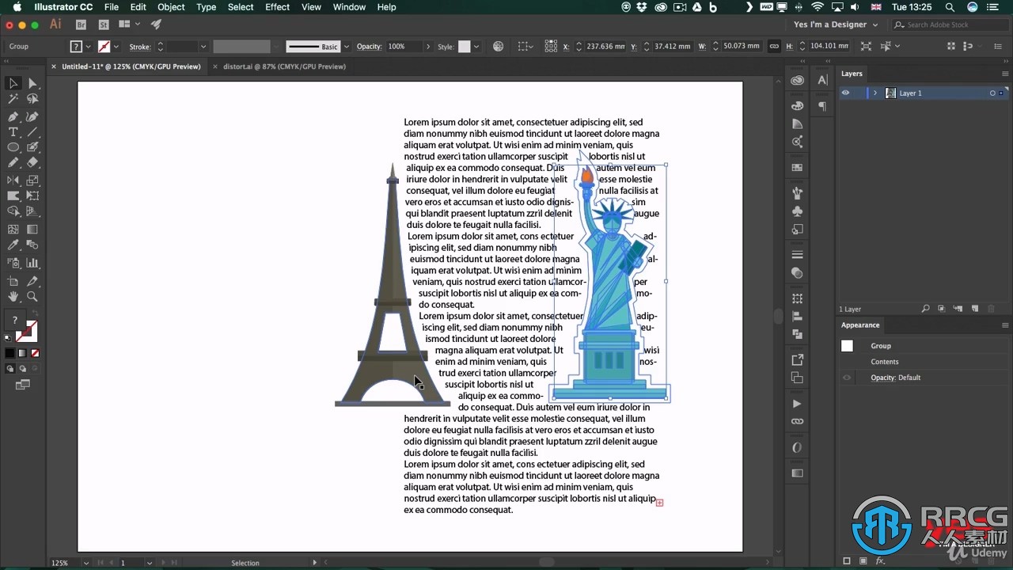Select the Magic Wand tool
This screenshot has width=1013, height=570.
coord(13,99)
